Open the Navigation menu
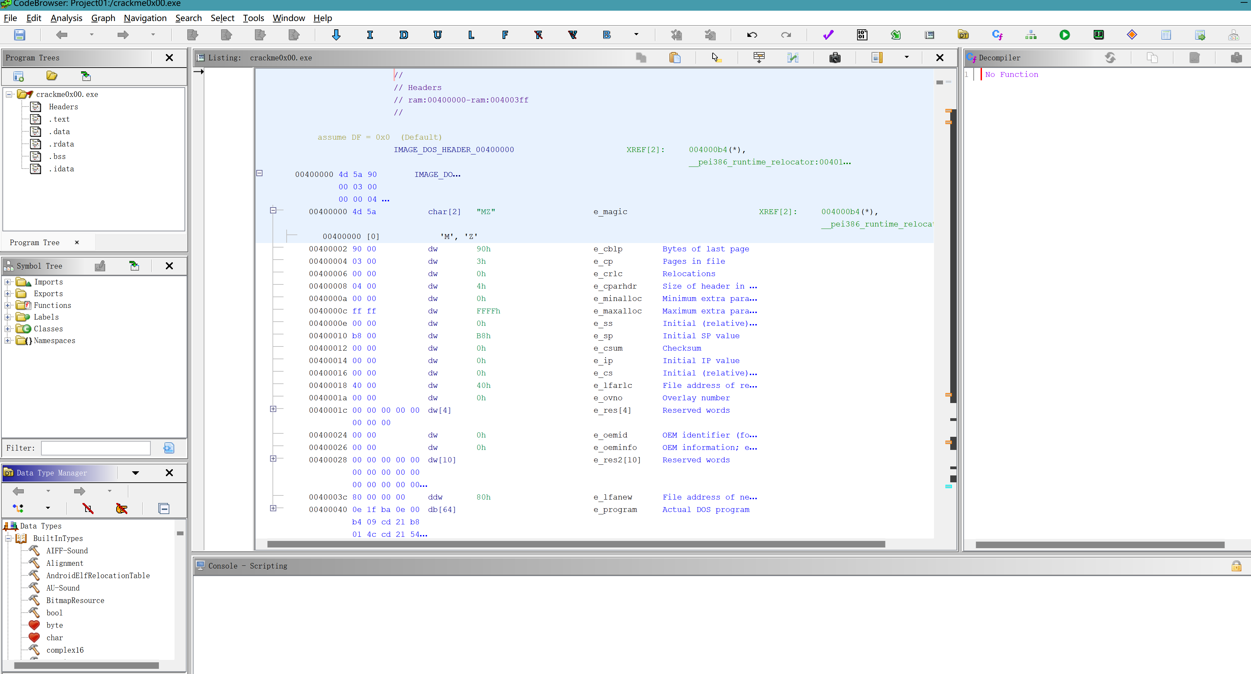This screenshot has height=674, width=1251. (145, 18)
